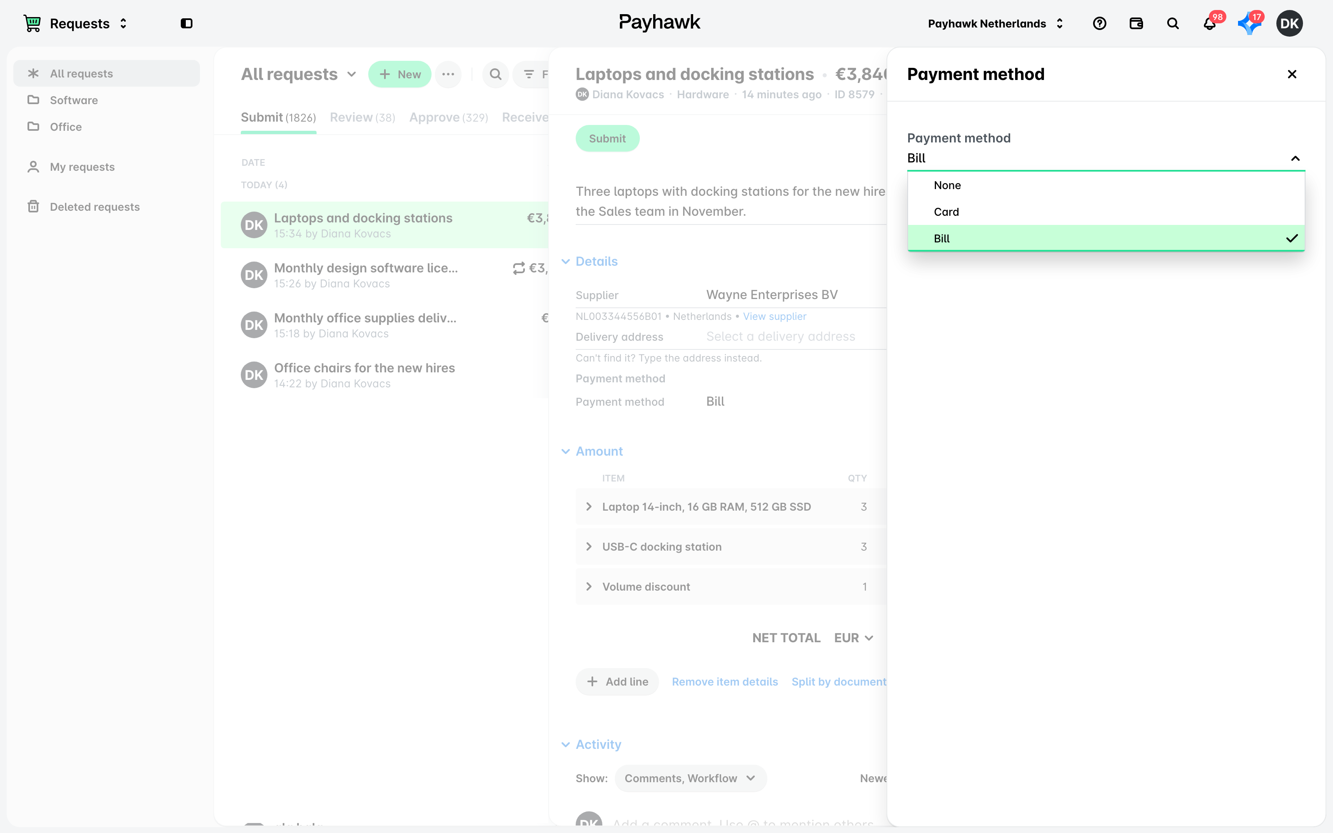Expand the All requests view dropdown

tap(352, 74)
